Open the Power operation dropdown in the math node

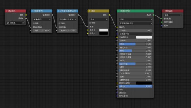click(42, 19)
